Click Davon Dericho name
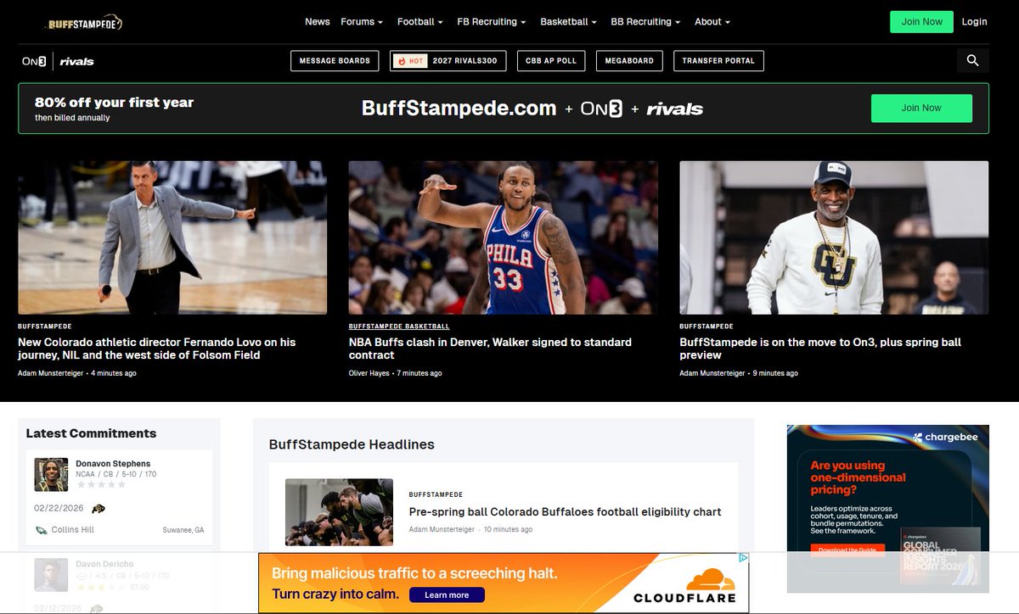 [x=104, y=564]
